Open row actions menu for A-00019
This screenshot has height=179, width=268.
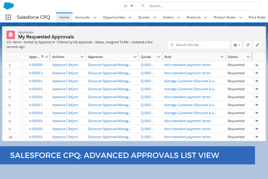tap(256, 121)
